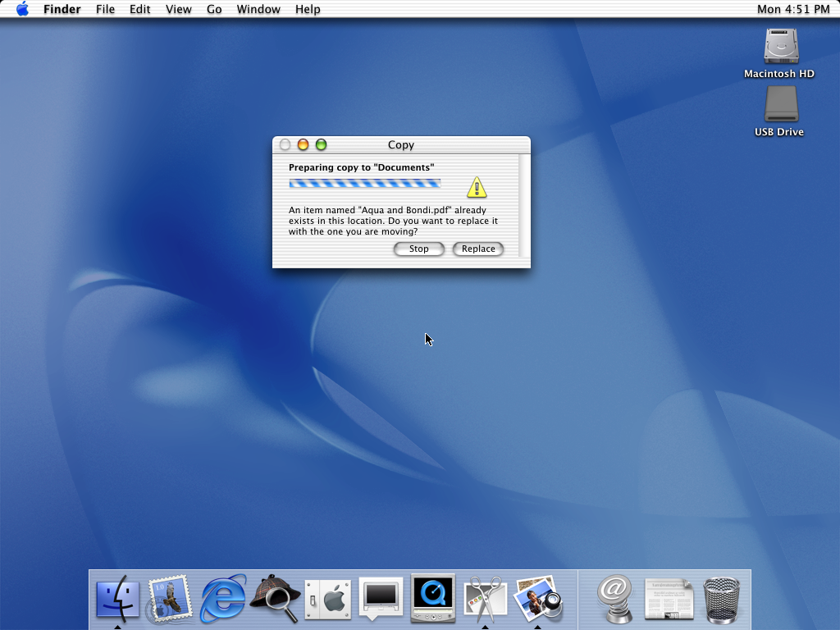Open the File menu
Image resolution: width=840 pixels, height=630 pixels.
pyautogui.click(x=106, y=9)
